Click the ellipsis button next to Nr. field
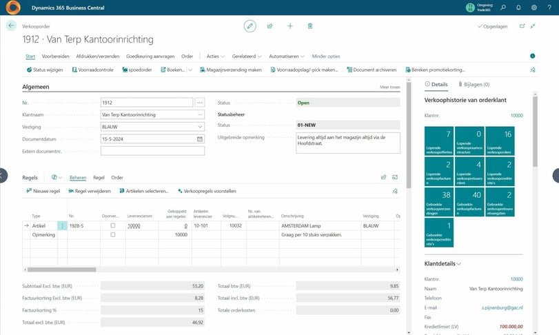Screen dimensions: 559x335 (x=200, y=103)
